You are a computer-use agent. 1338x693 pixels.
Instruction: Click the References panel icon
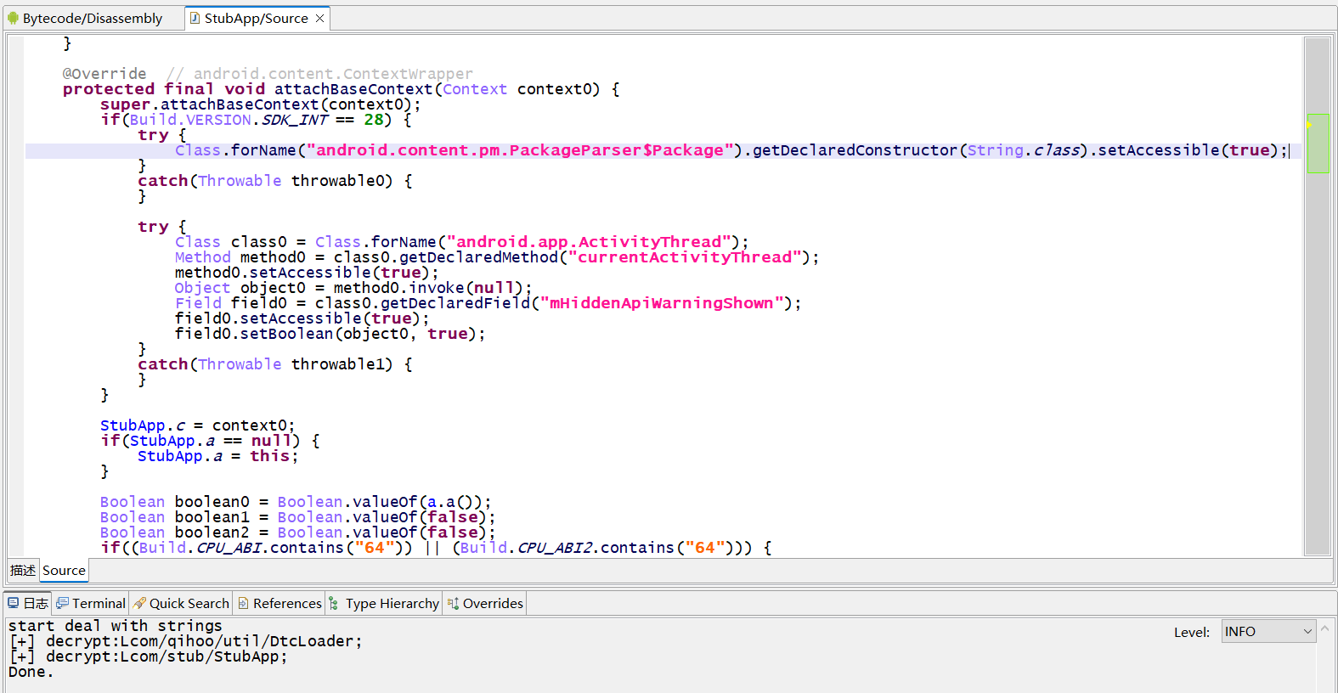[244, 603]
